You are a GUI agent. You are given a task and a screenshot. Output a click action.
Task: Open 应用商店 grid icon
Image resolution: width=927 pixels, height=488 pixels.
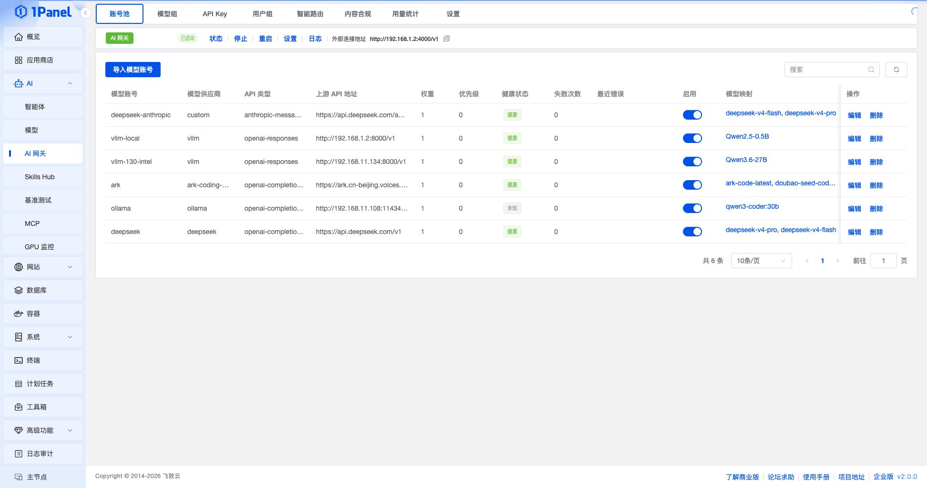pos(19,60)
